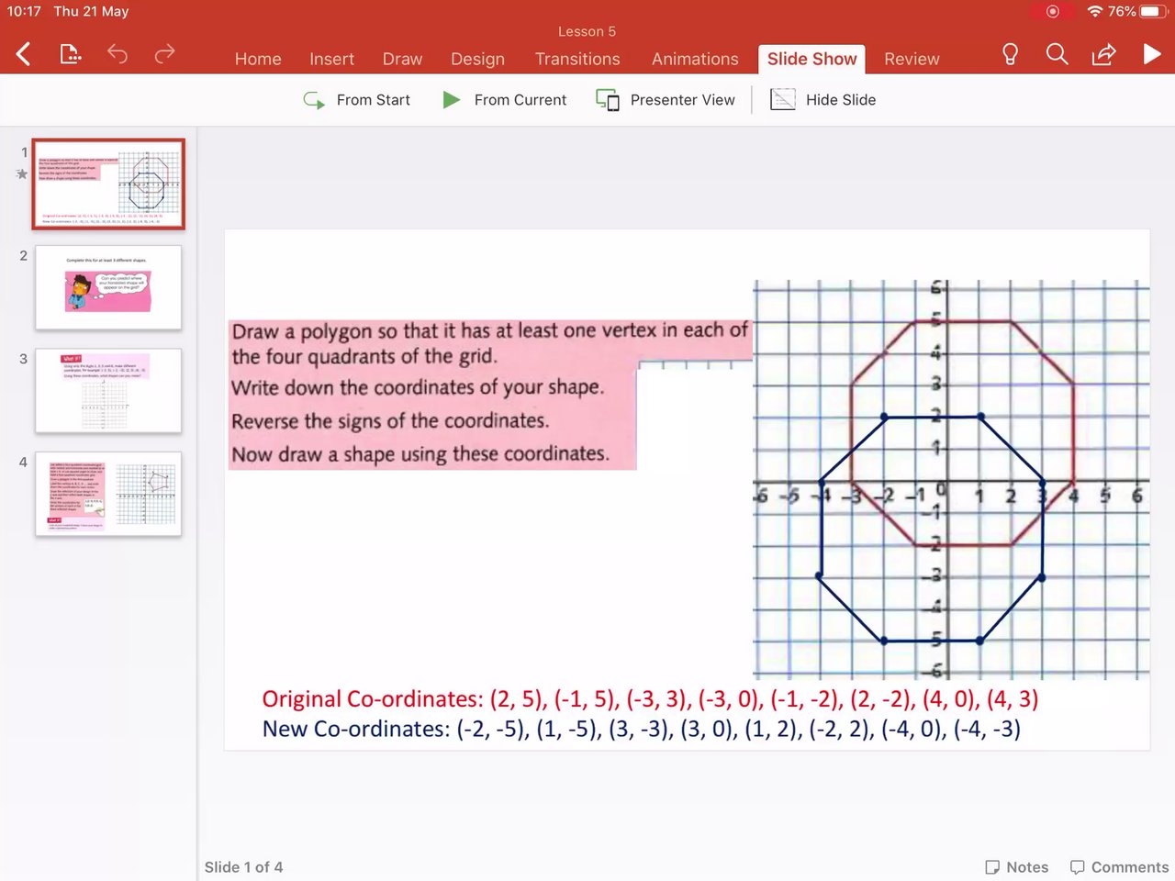The width and height of the screenshot is (1175, 881).
Task: Open search with the magnifier icon
Action: pos(1057,55)
